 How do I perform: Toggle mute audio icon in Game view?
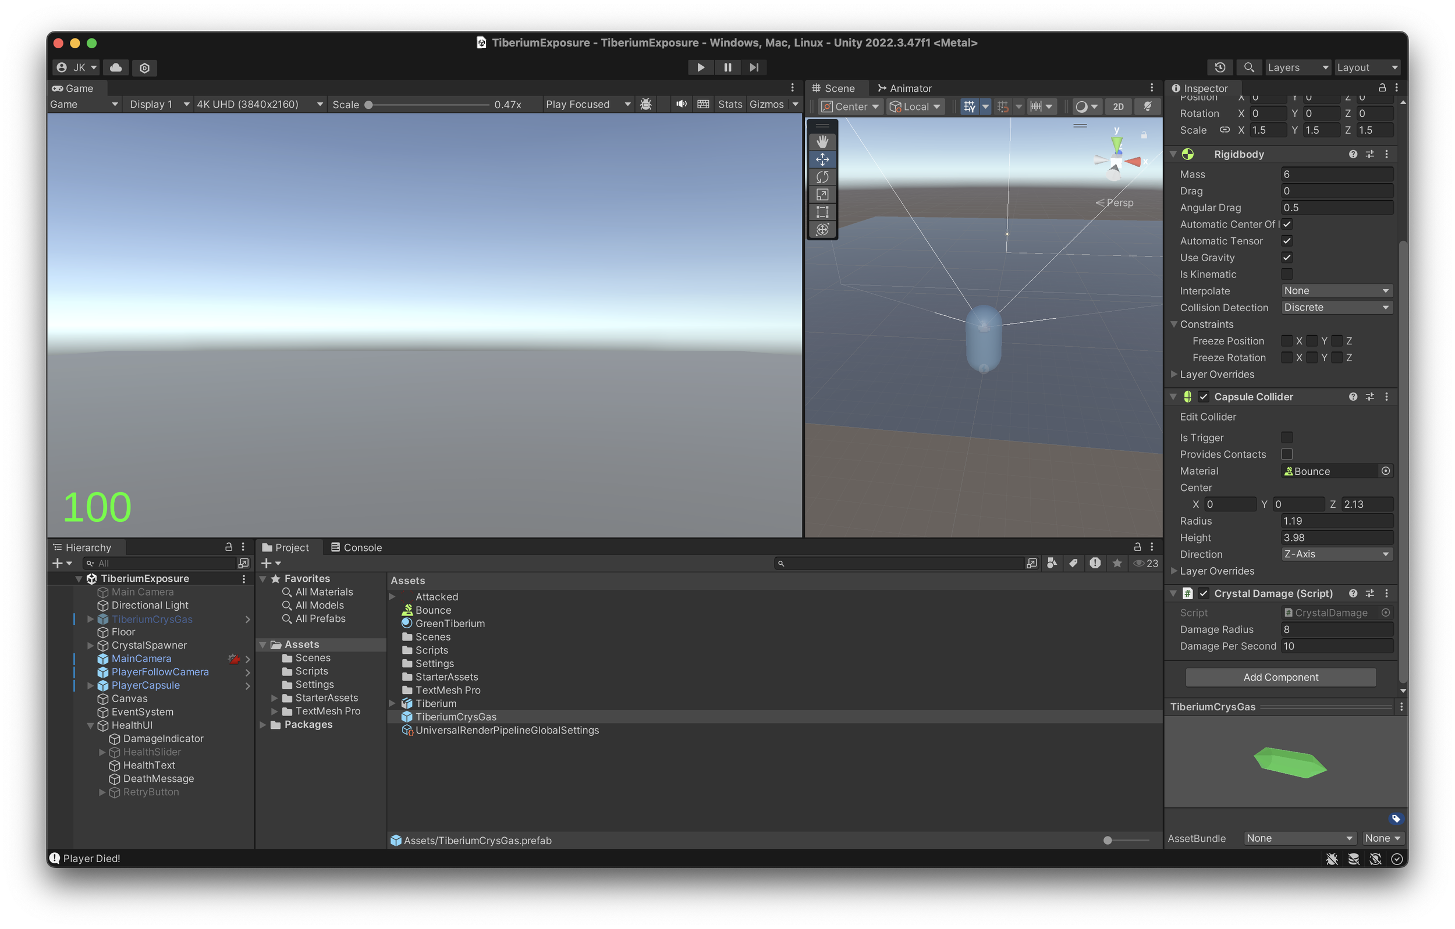click(681, 104)
